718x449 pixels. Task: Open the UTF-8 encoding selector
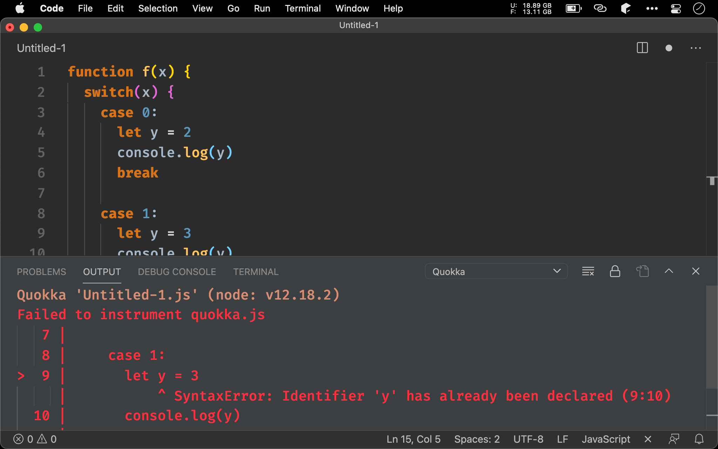528,439
